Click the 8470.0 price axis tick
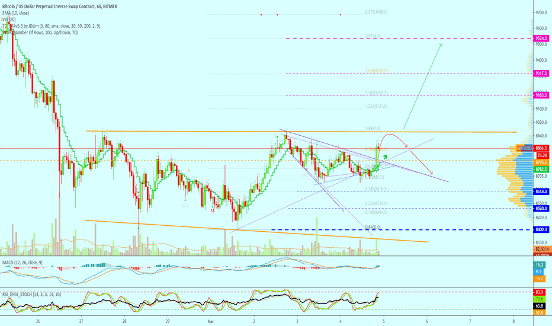Screen dimensions: 552x326 coord(541,218)
